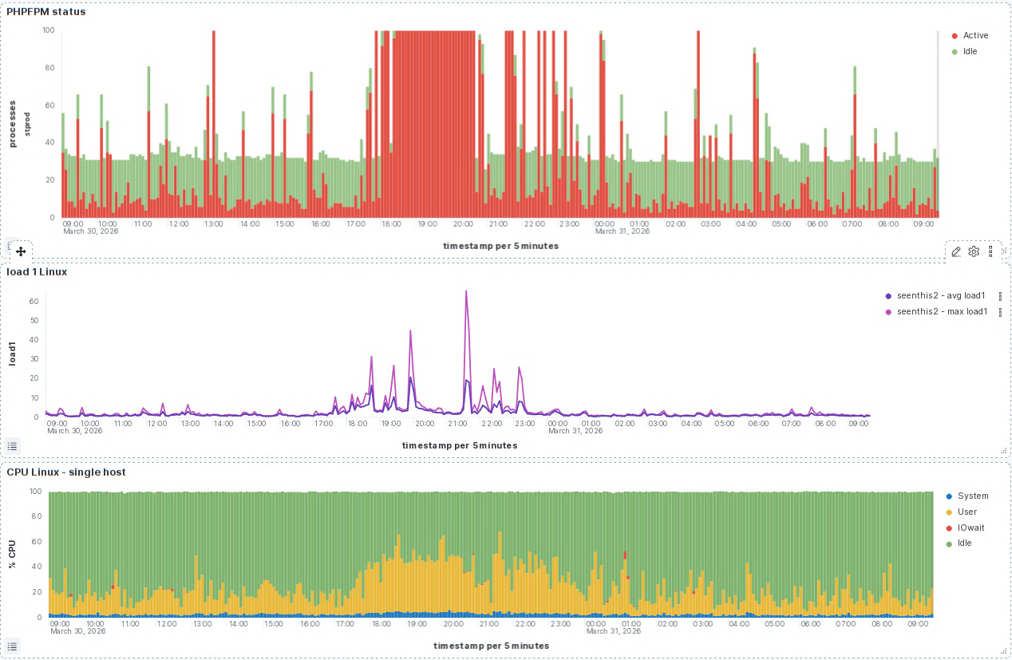Click the processes y-axis label
The height and width of the screenshot is (660, 1012).
click(x=13, y=124)
